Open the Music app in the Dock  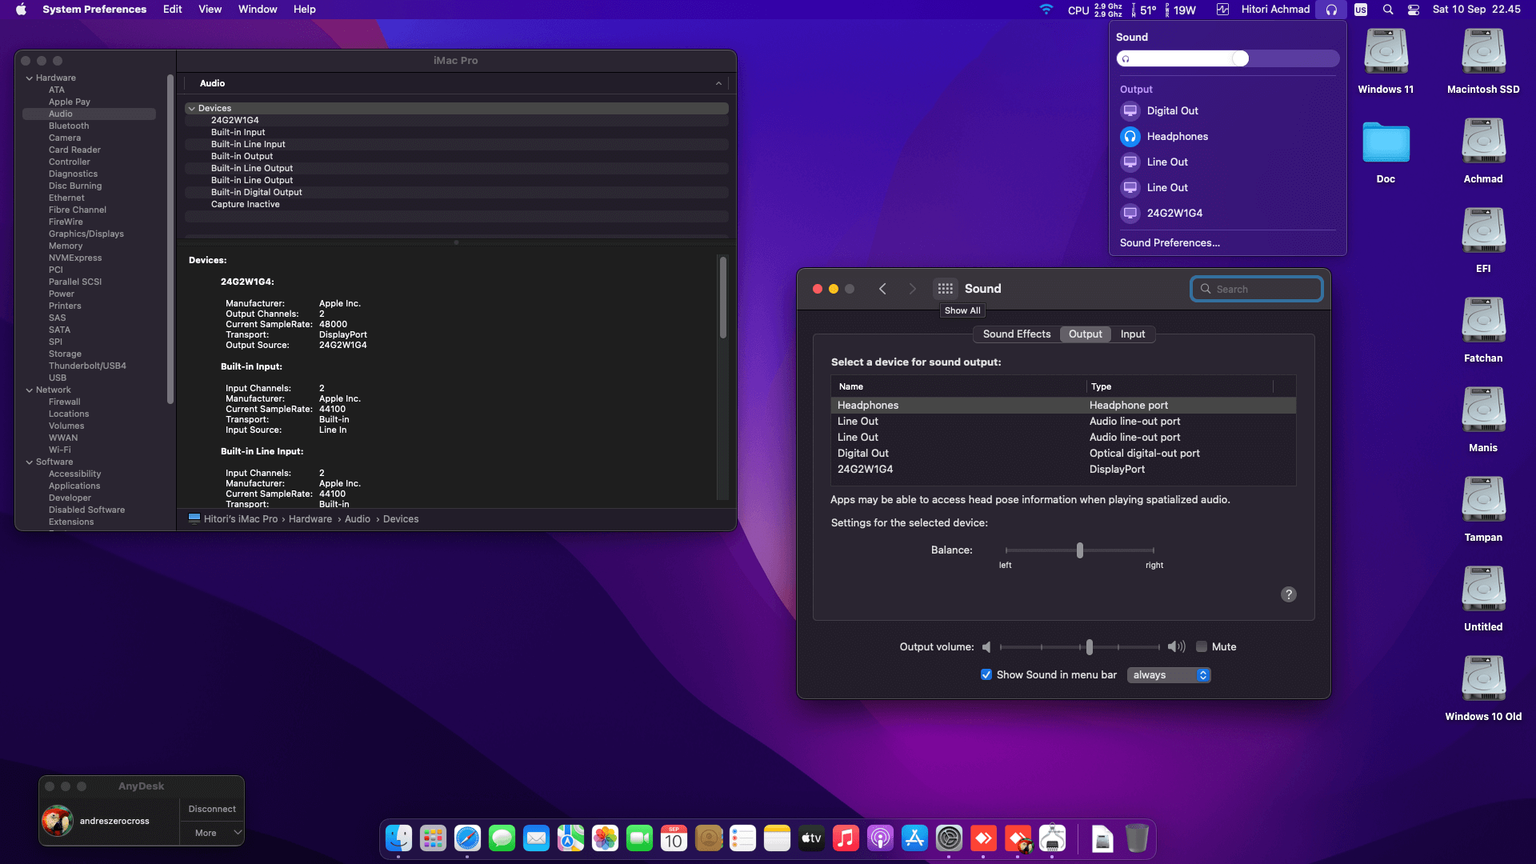(x=845, y=838)
